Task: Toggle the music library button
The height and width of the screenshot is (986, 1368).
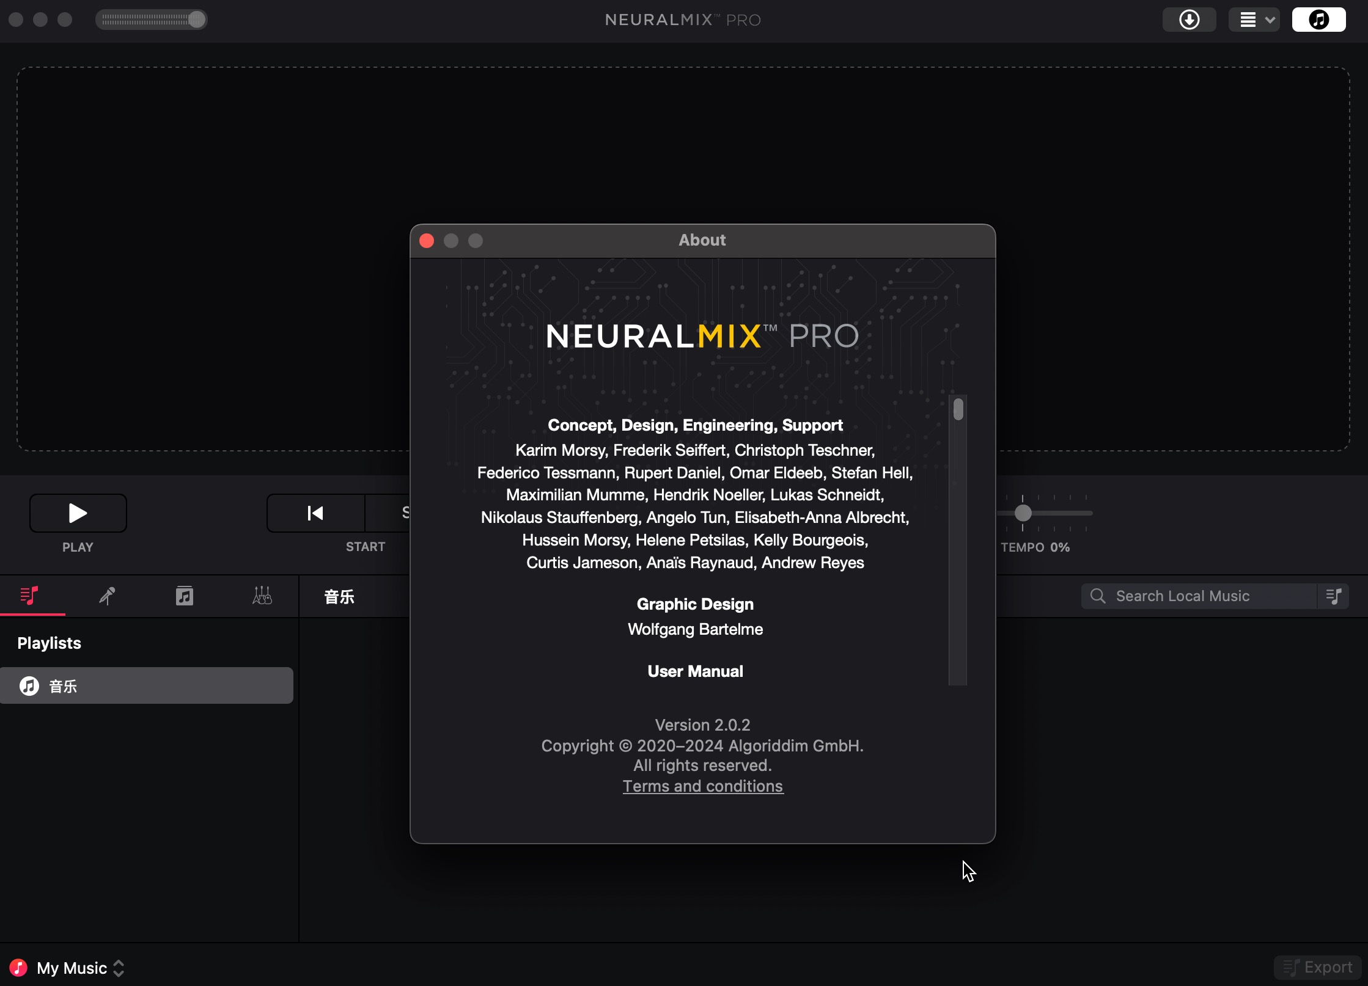Action: (x=1318, y=20)
